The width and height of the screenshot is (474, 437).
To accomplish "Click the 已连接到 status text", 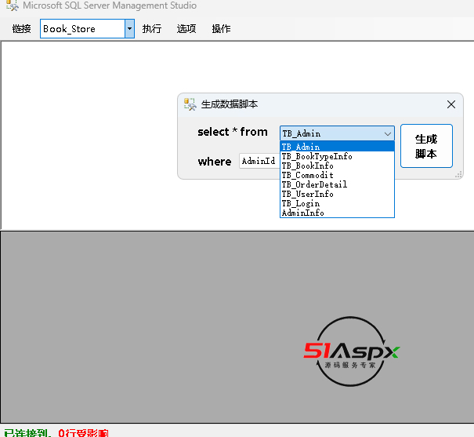I will (x=27, y=433).
